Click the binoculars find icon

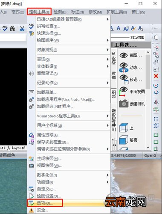coord(12,28)
